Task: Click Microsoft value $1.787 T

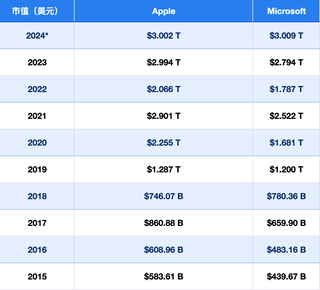Action: point(286,89)
